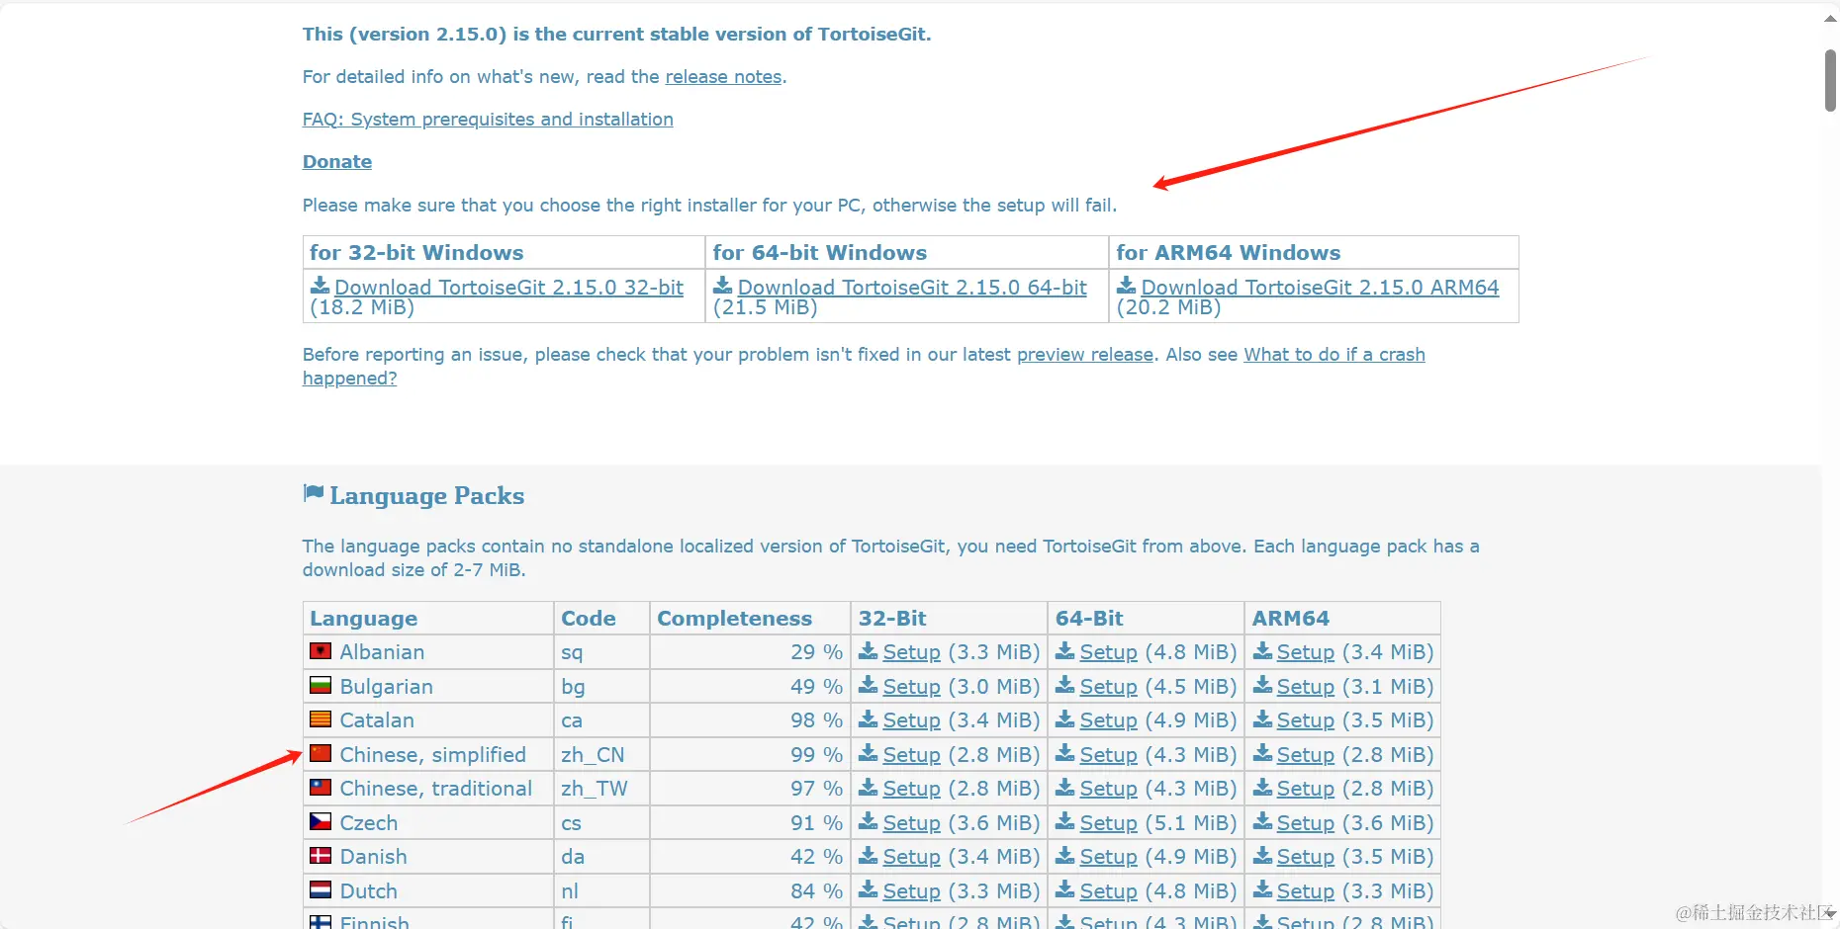The height and width of the screenshot is (929, 1840).
Task: Click the Bulgarian flag icon
Action: (x=321, y=685)
